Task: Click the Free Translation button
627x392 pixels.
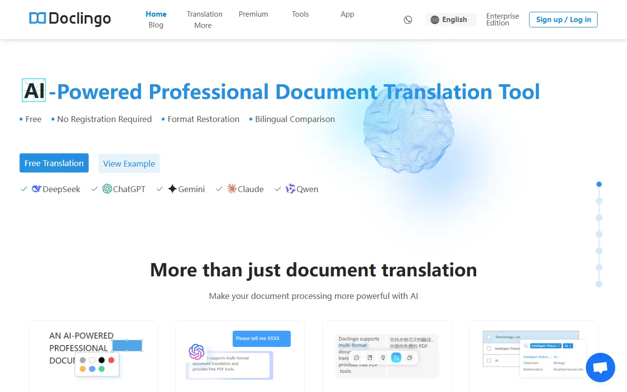Action: click(54, 163)
